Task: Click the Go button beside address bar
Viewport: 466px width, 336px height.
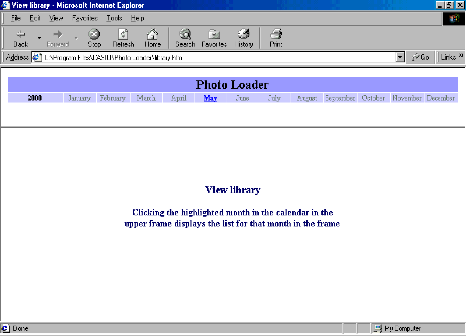Action: click(x=420, y=57)
